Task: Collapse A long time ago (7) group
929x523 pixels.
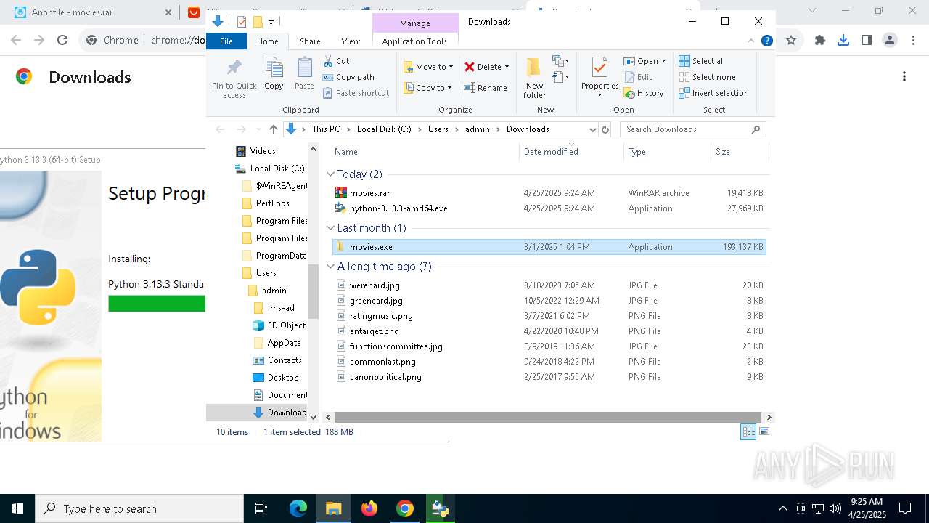Action: [331, 267]
